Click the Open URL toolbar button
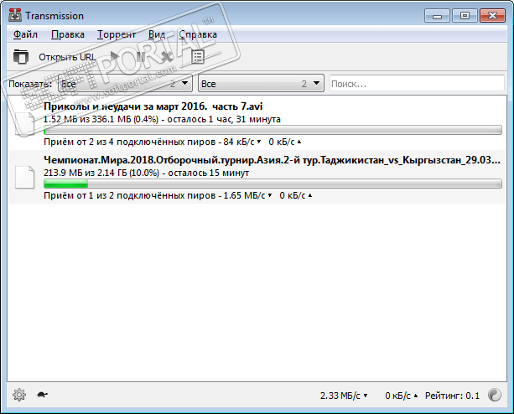This screenshot has width=514, height=414. [x=67, y=57]
